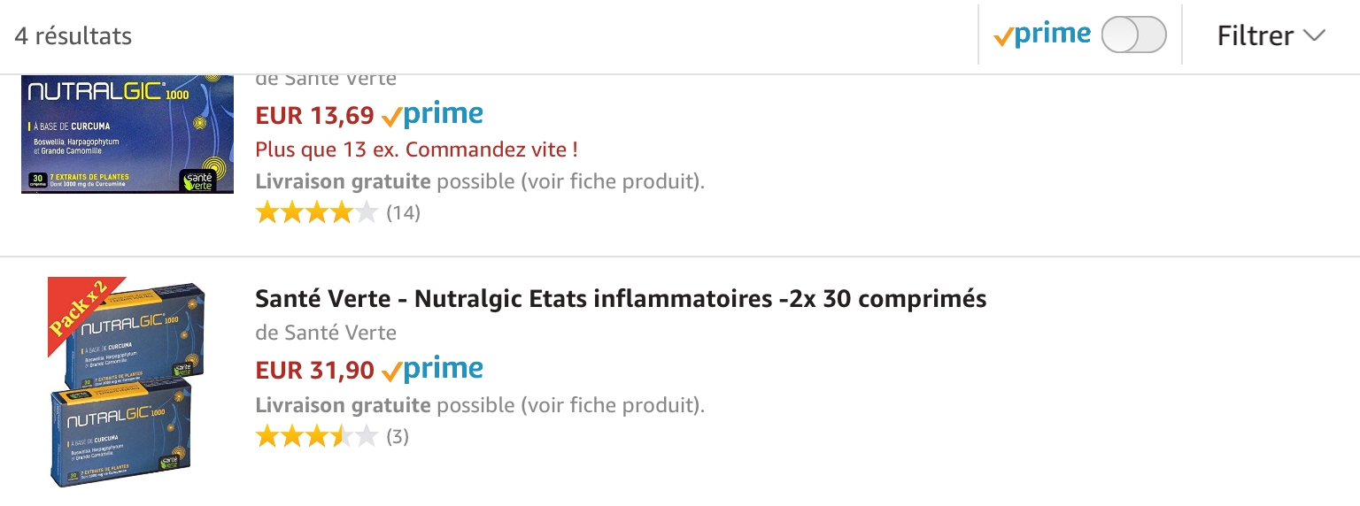The width and height of the screenshot is (1360, 506).
Task: Open the single Nutralgic 1000 box image
Action: click(127, 134)
